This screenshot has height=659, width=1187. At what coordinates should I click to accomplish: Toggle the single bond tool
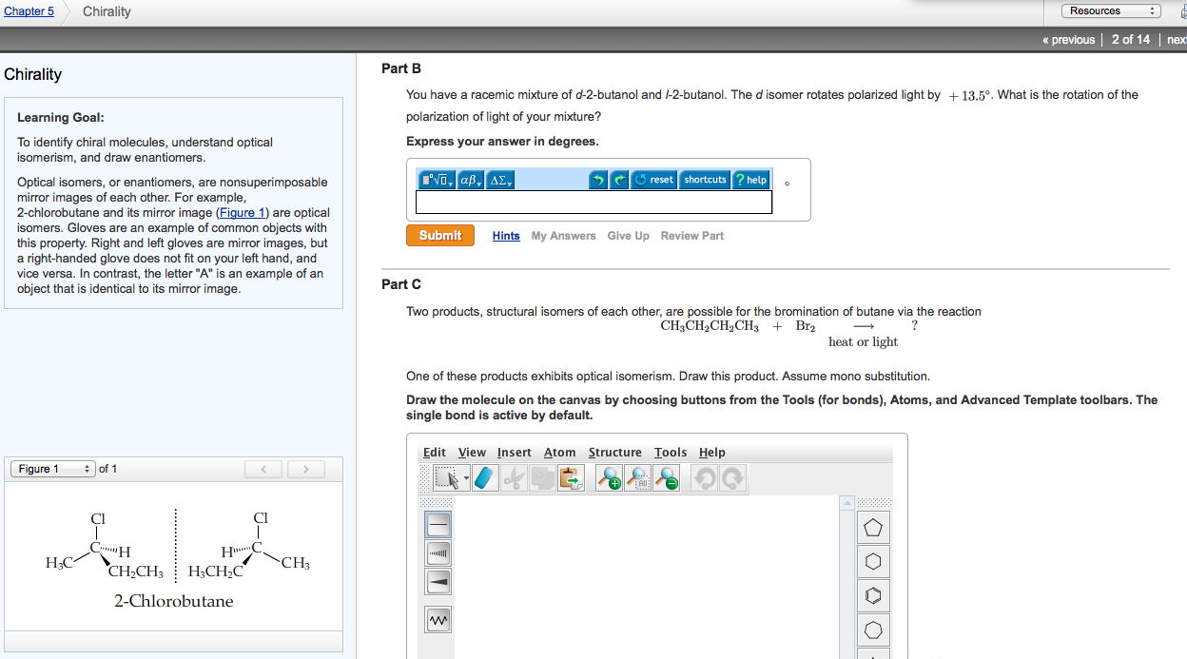point(437,524)
